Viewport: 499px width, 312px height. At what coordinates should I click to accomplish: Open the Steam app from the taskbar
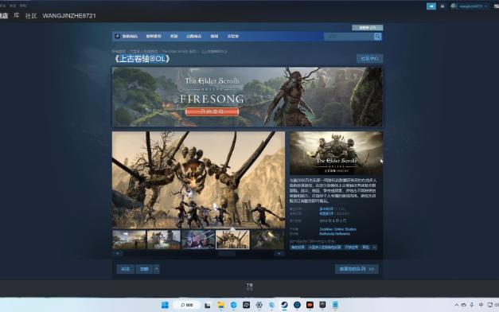click(284, 305)
